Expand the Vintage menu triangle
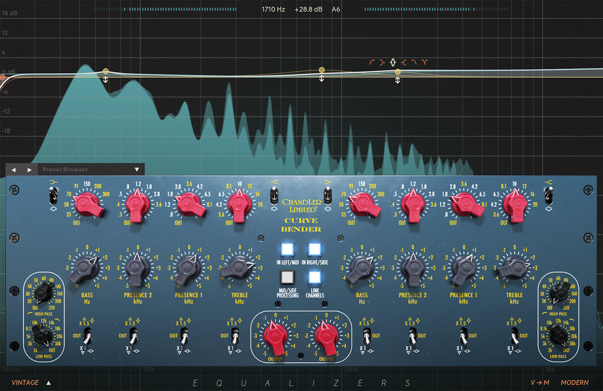Viewport: 603px width, 391px height. (x=49, y=383)
